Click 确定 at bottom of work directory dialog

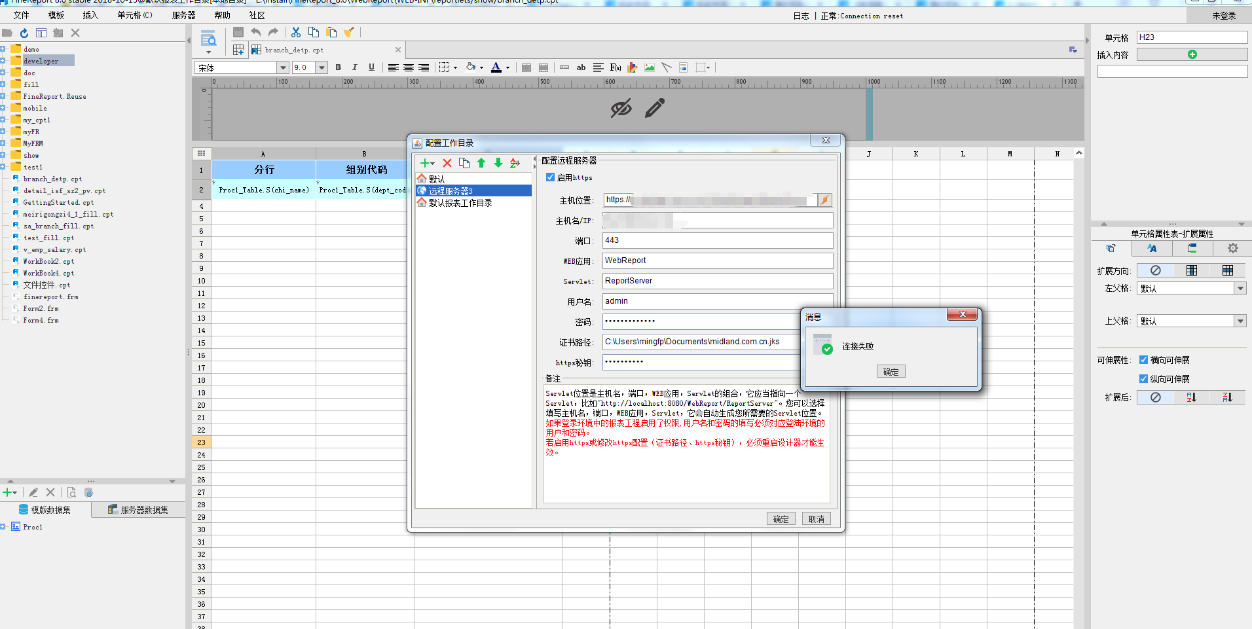coord(781,519)
